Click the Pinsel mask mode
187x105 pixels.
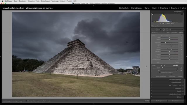click(x=181, y=33)
